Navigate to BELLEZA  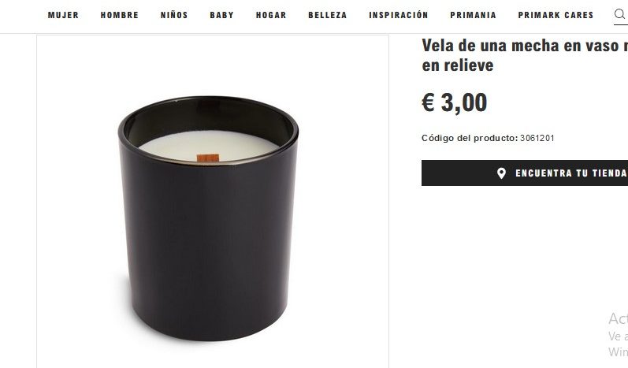click(328, 15)
